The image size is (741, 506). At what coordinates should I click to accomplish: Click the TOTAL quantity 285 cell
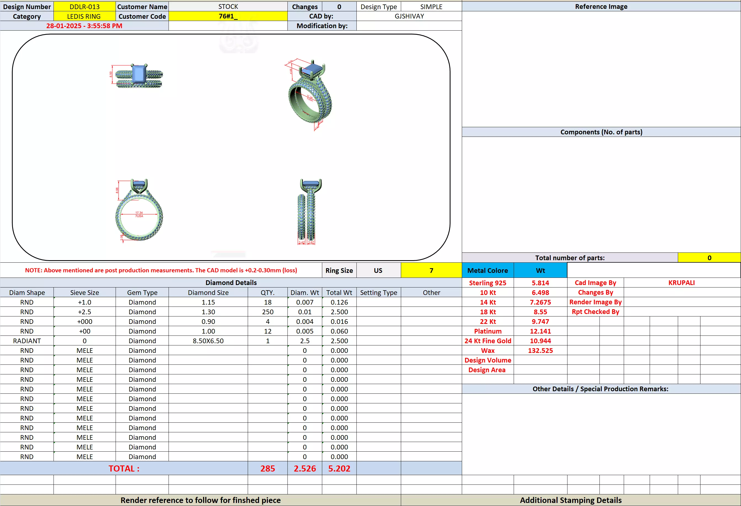268,468
